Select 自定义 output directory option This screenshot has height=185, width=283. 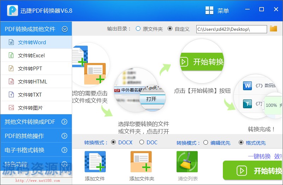pos(170,29)
